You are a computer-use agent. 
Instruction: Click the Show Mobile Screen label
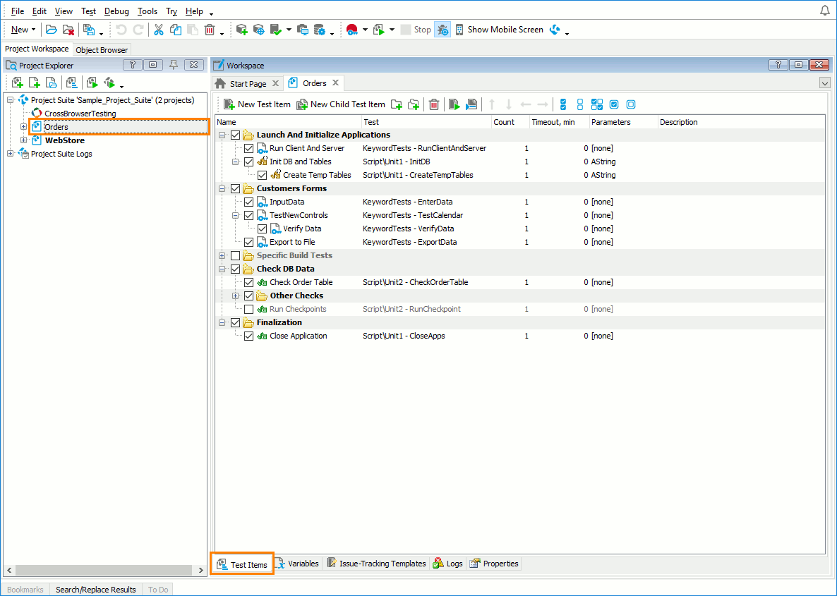[x=505, y=30]
